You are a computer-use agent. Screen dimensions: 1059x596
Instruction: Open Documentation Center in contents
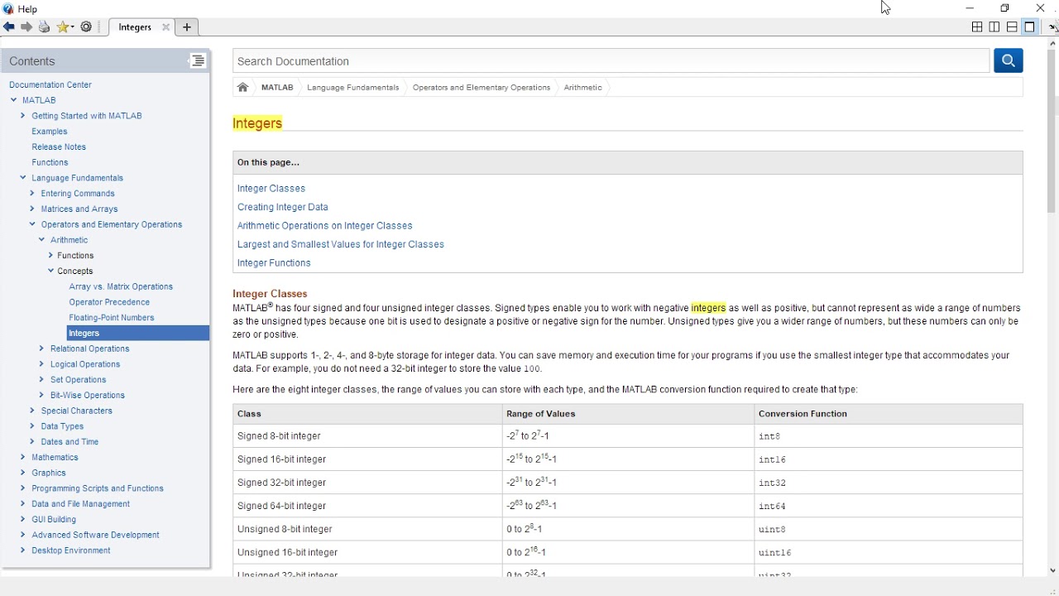[50, 85]
